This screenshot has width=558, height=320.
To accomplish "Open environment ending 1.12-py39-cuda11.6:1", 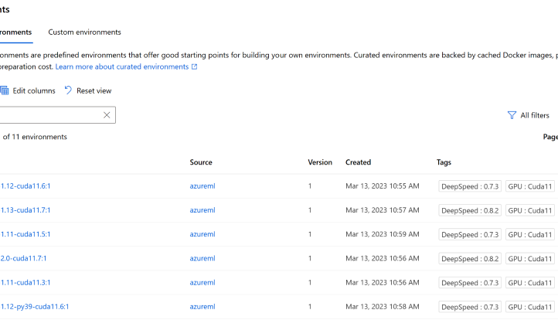I will tap(35, 307).
